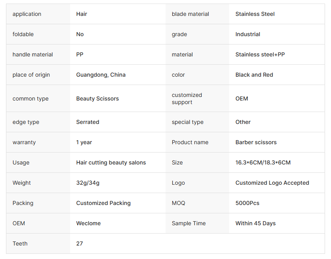Click the 'foldable' row label
This screenshot has width=331, height=259.
tap(23, 34)
